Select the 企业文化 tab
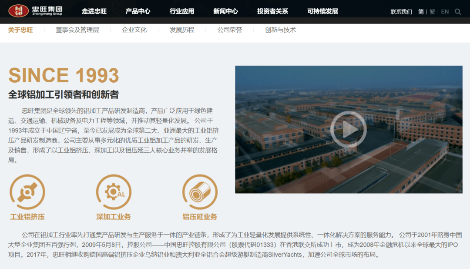The width and height of the screenshot is (470, 269). (134, 30)
